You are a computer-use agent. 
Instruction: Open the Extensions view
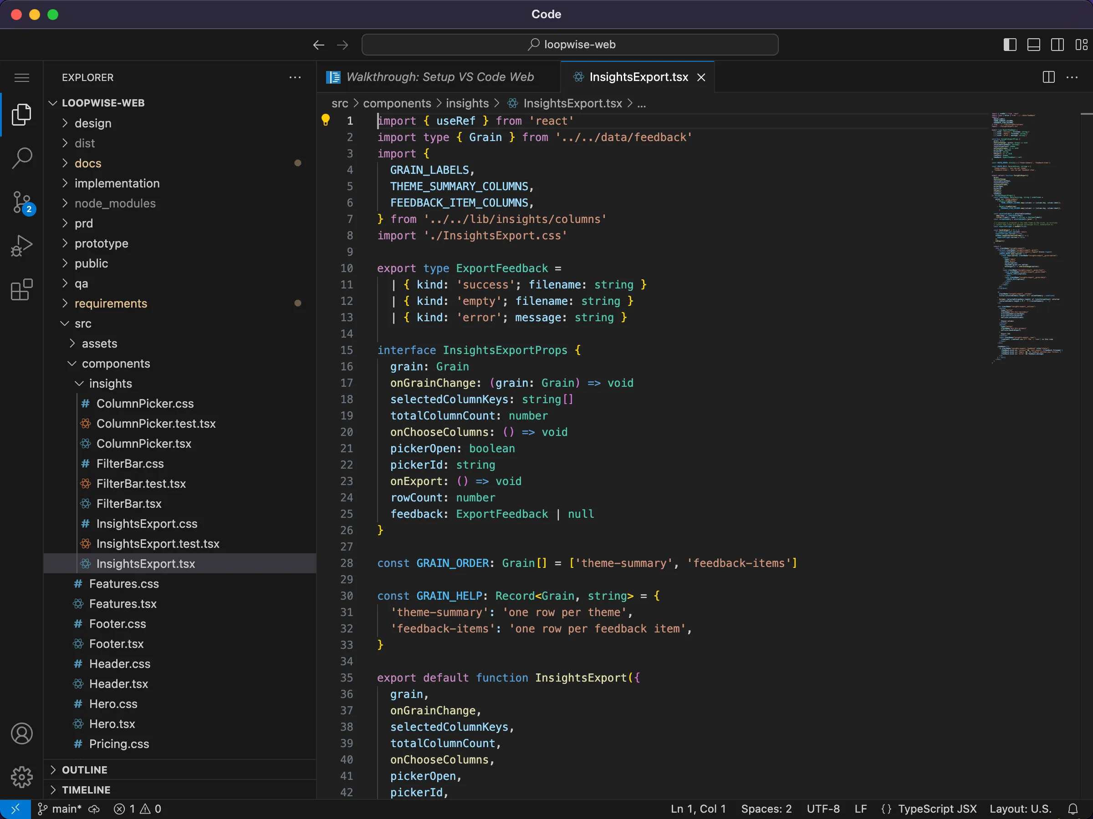point(22,289)
